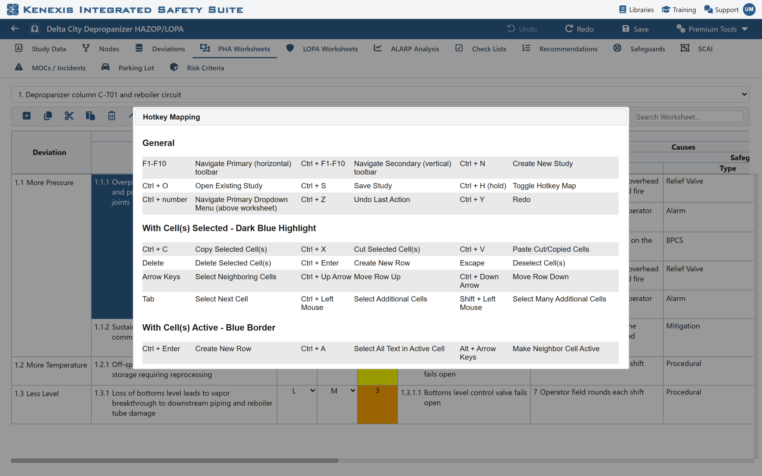This screenshot has height=476, width=762.
Task: Click the Search Worksheet input field
Action: [x=689, y=117]
